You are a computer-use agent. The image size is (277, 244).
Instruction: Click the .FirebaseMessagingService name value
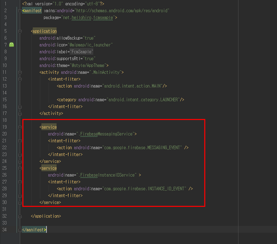[x=105, y=134]
